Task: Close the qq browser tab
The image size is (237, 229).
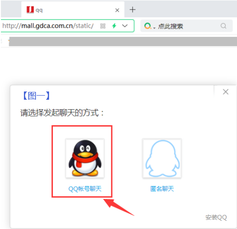Action: [117, 10]
